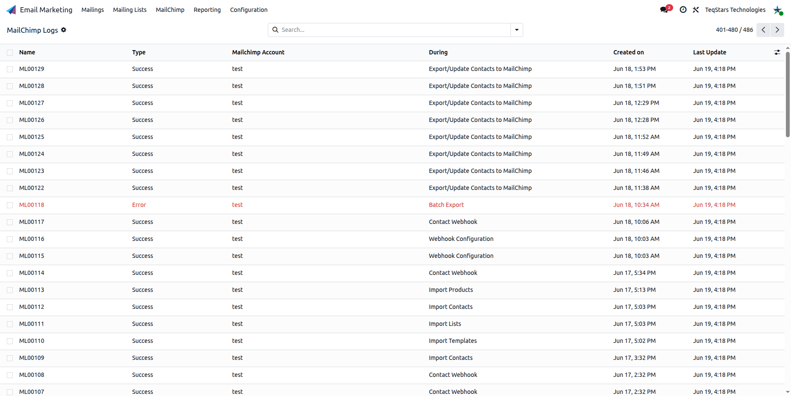Open the ML00124 log record
The width and height of the screenshot is (791, 396).
(32, 154)
